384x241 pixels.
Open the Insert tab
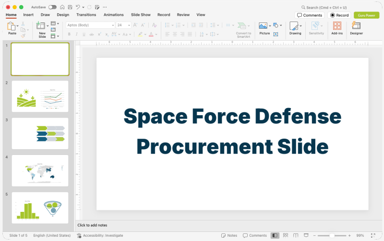click(x=28, y=15)
